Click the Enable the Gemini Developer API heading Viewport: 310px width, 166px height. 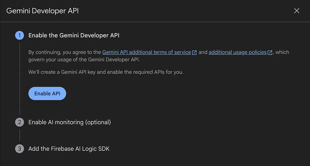(74, 35)
